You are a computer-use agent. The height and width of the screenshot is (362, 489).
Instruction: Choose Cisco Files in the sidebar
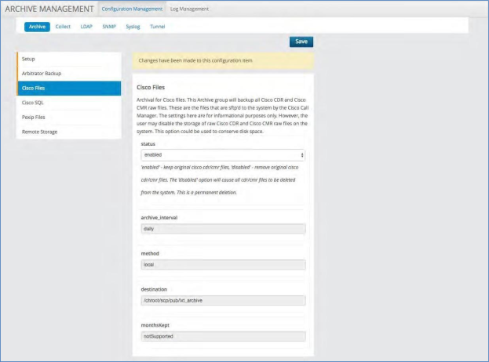pos(68,88)
